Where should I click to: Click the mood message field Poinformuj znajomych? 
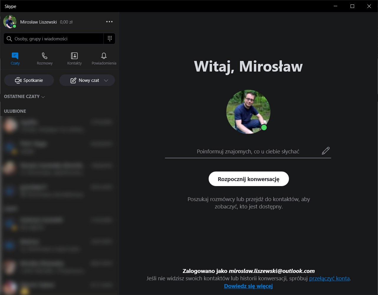pos(248,151)
